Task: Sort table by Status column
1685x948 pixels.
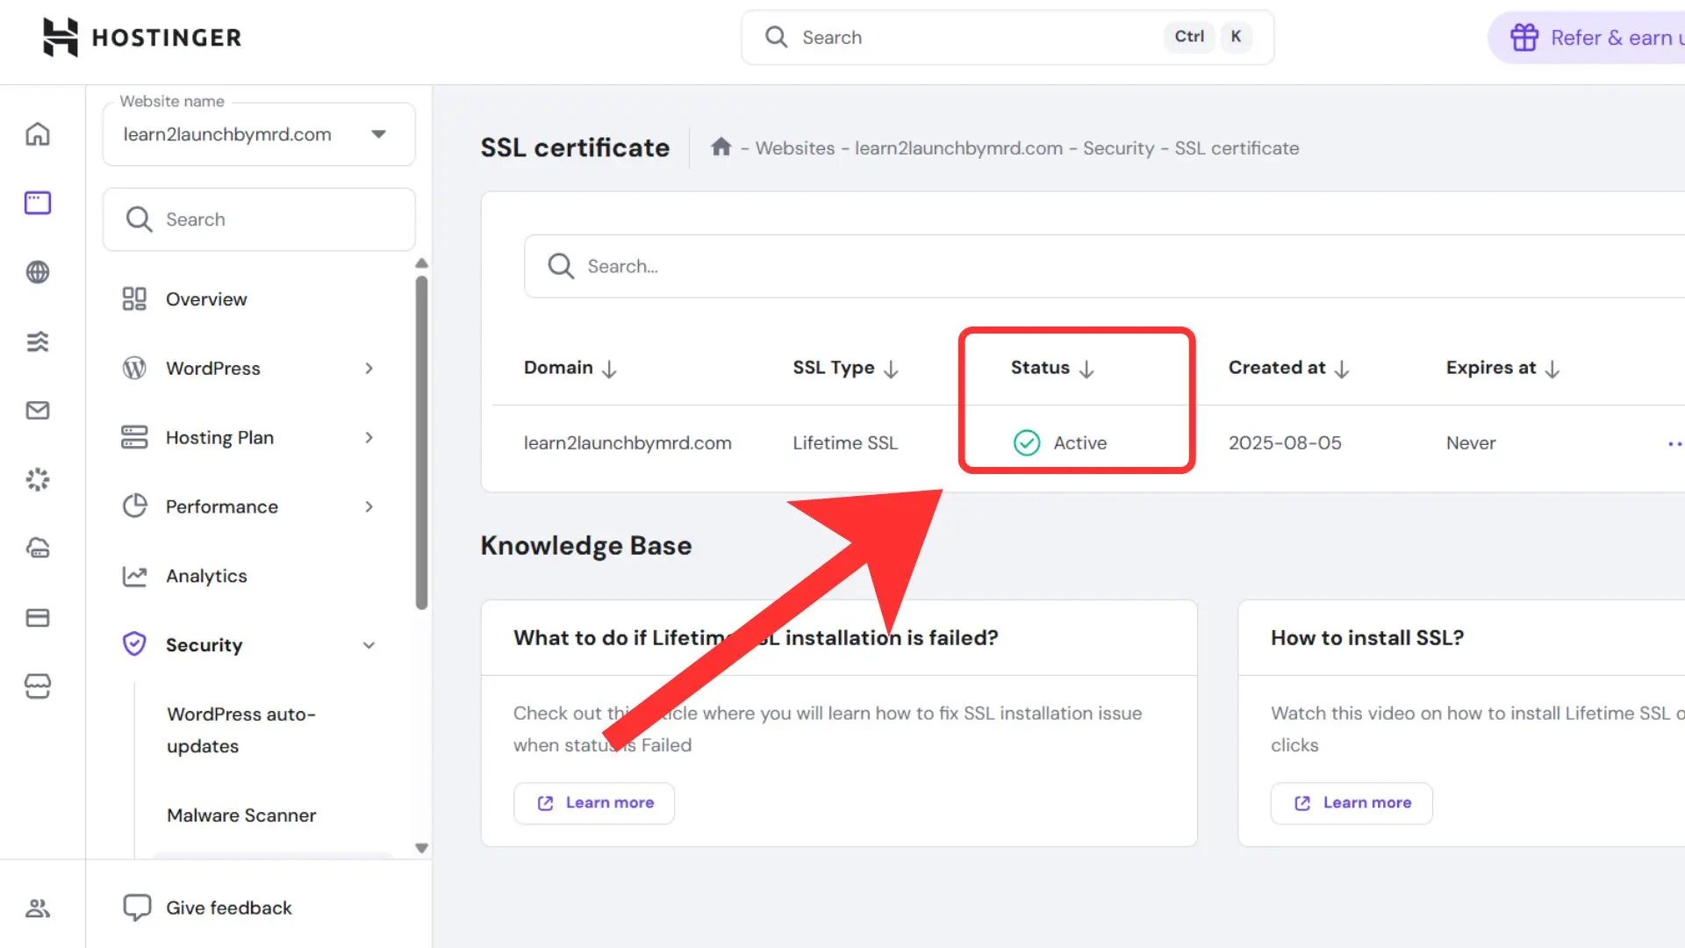Action: click(1052, 368)
